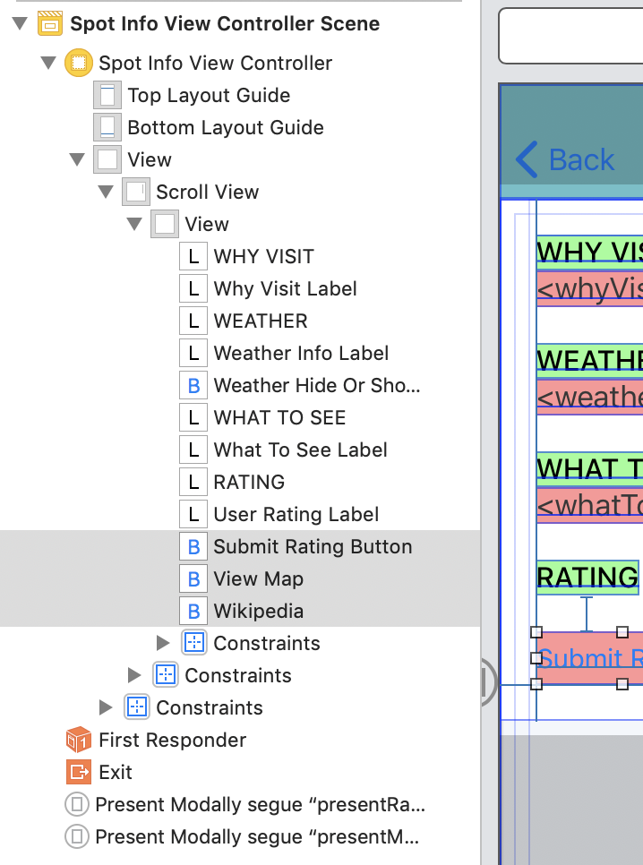Click the WEATHER heading on canvas
The width and height of the screenshot is (643, 865).
(589, 360)
